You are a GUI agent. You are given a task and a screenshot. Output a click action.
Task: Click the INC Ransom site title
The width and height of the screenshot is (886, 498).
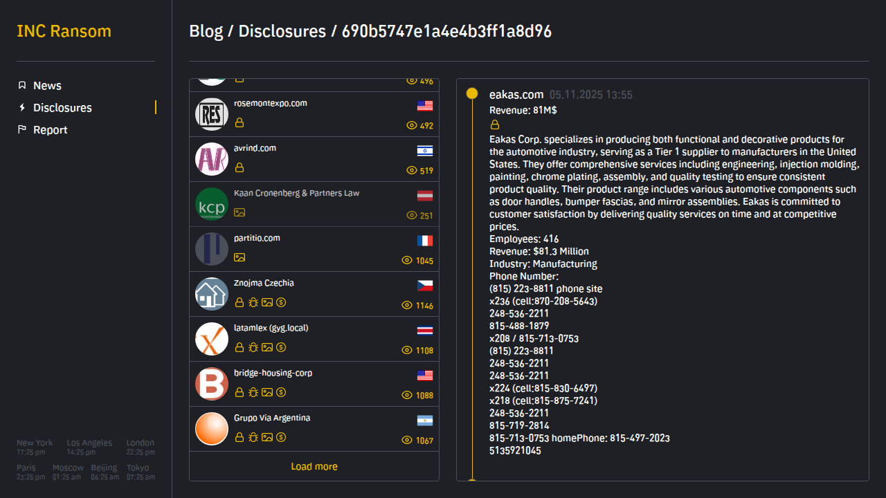click(x=64, y=31)
